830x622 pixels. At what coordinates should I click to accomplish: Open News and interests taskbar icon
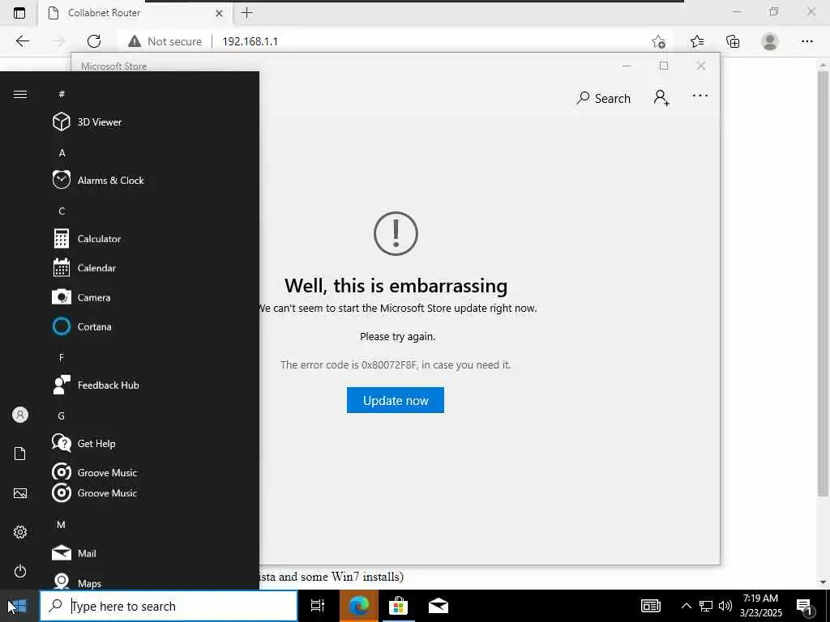[651, 606]
